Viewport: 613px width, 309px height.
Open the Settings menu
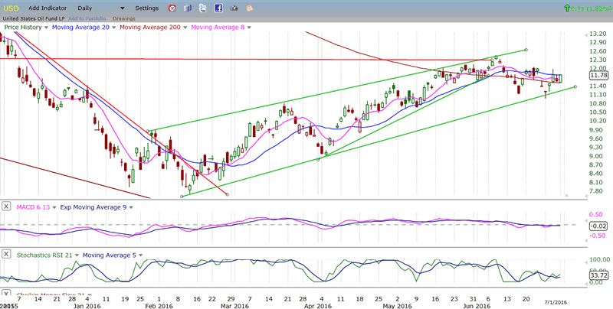[146, 8]
